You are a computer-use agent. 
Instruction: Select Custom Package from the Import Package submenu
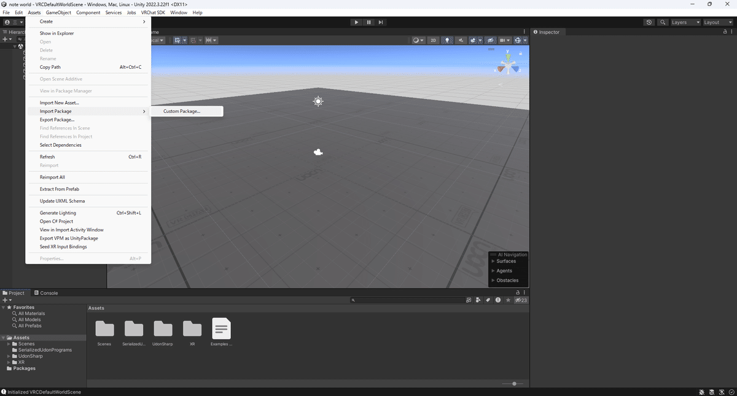(182, 111)
